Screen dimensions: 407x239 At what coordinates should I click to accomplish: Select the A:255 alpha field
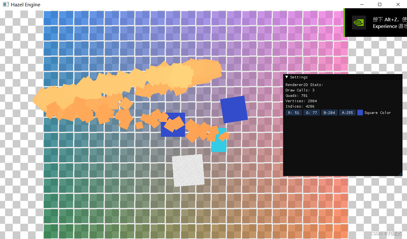347,113
